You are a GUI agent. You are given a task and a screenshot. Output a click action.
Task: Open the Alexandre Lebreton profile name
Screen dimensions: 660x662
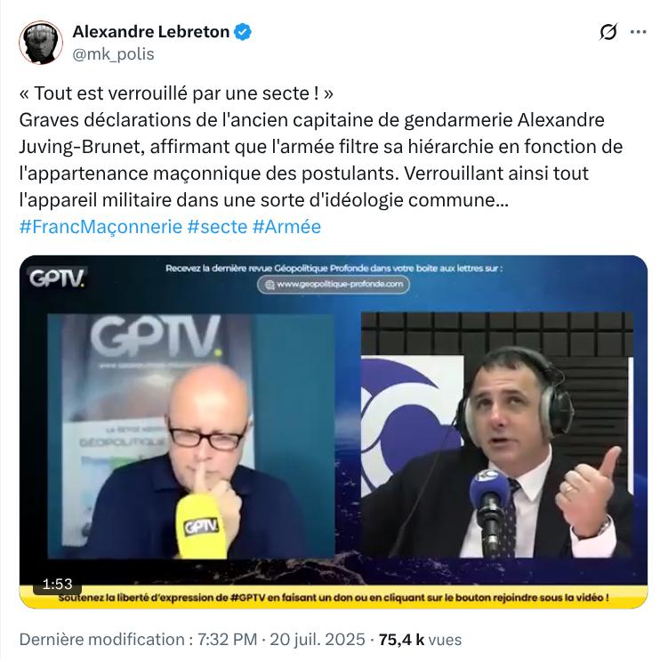coord(151,32)
